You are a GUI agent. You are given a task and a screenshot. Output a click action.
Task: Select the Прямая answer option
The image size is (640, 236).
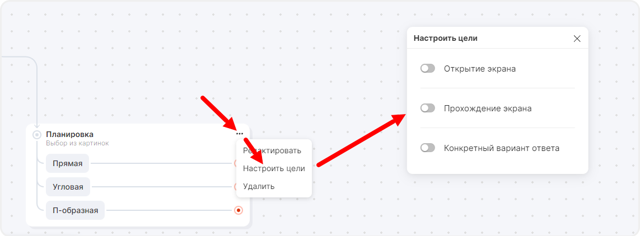tap(67, 163)
